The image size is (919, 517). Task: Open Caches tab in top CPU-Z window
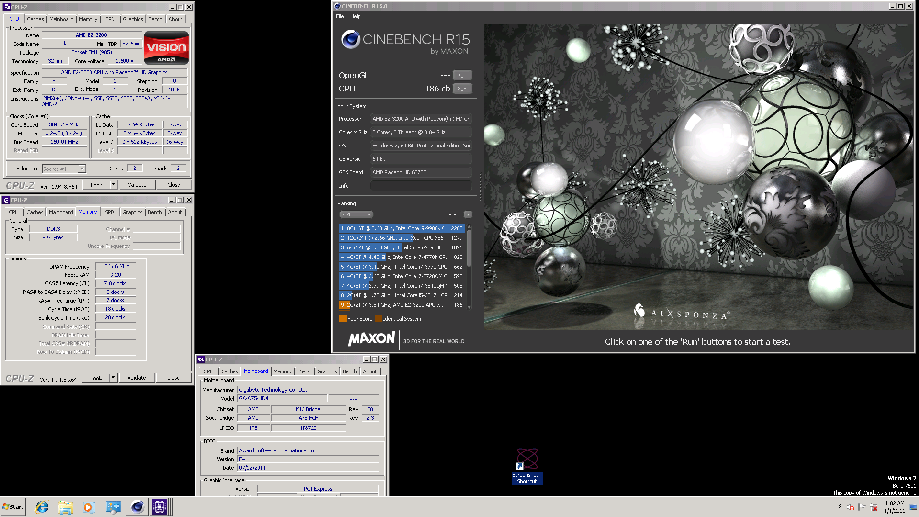point(35,19)
